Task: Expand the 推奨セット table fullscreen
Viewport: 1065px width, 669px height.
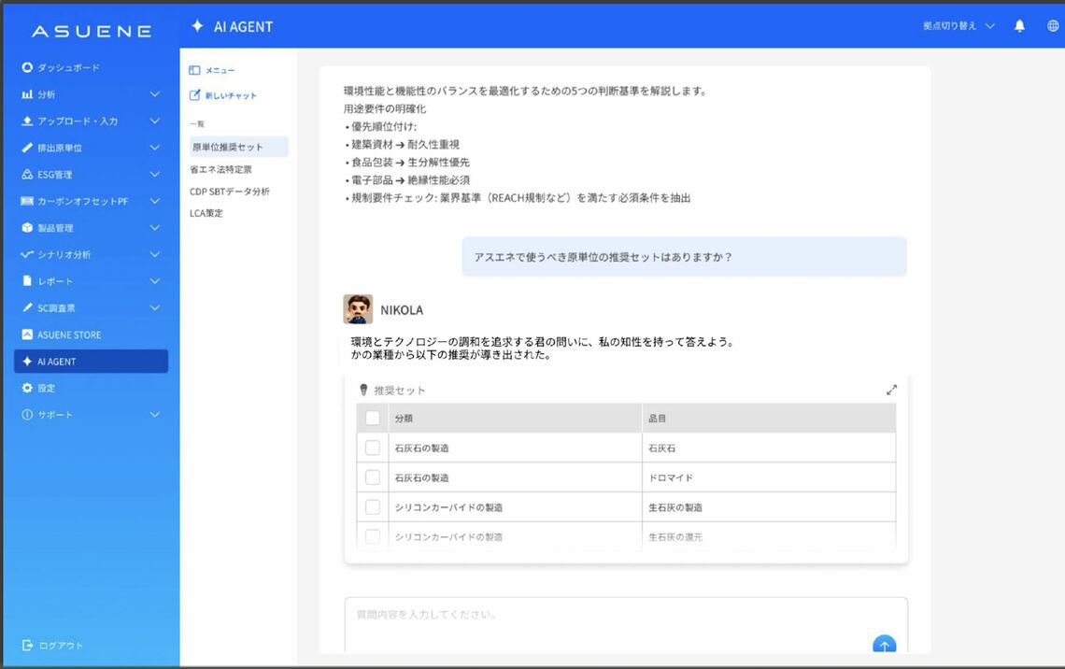Action: coord(891,390)
